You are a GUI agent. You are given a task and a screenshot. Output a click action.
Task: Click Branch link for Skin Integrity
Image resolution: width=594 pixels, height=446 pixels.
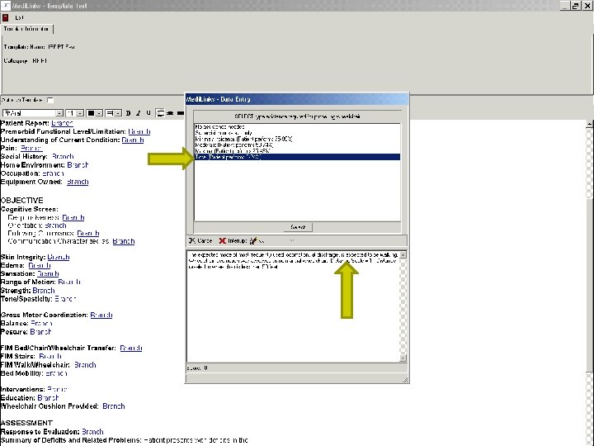coord(59,257)
